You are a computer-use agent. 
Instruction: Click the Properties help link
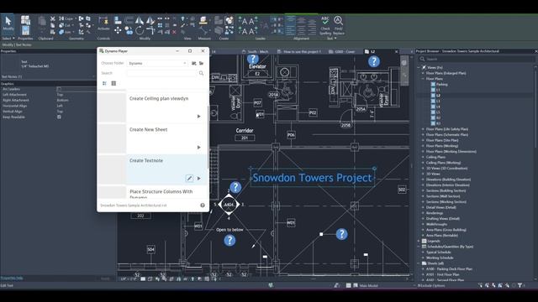coord(12,278)
